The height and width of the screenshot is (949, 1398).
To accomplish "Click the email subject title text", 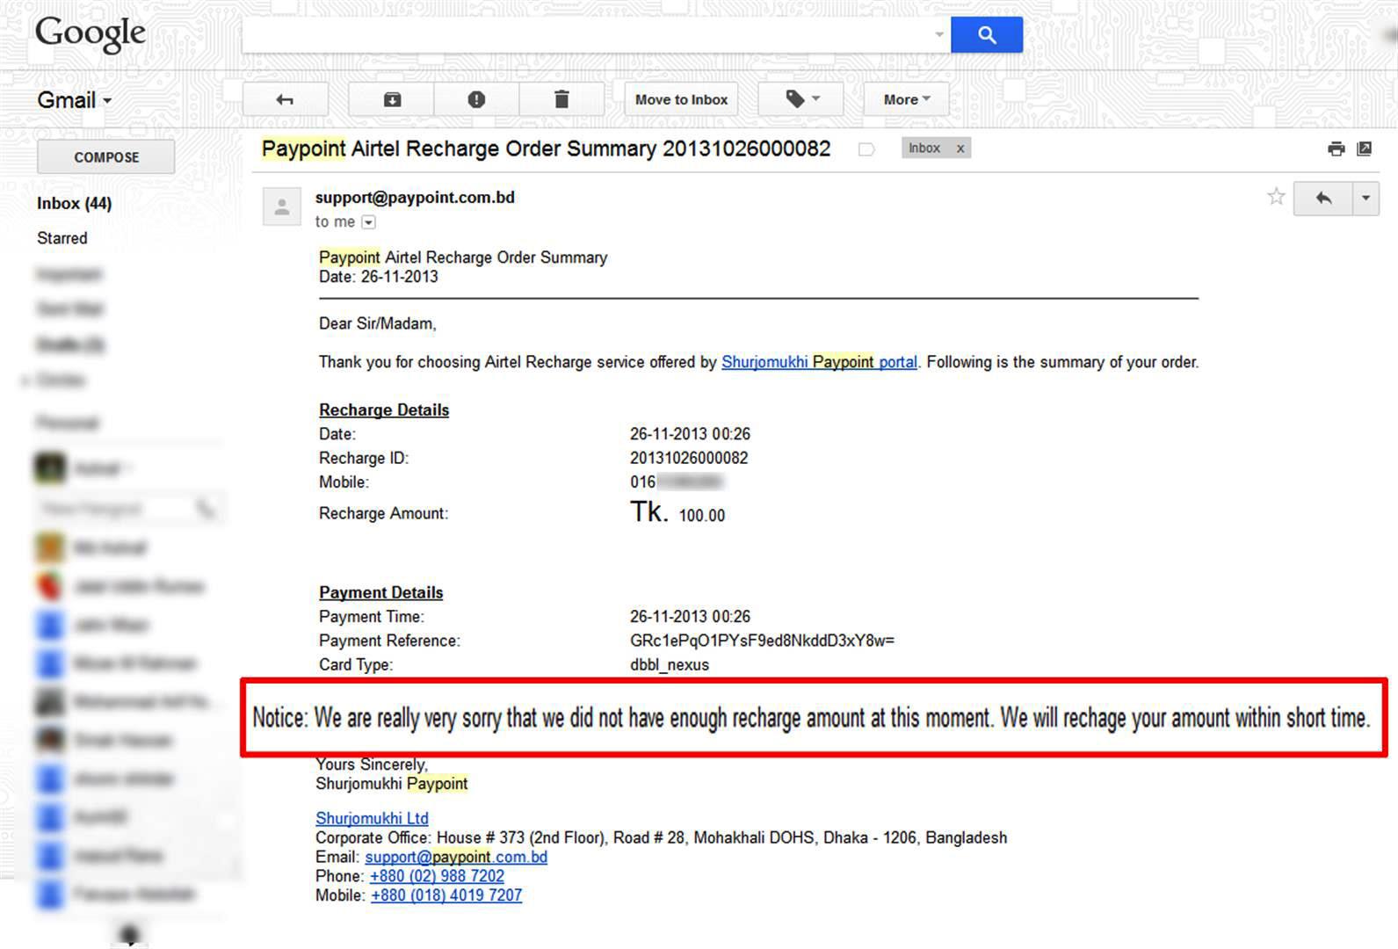I will tap(546, 149).
